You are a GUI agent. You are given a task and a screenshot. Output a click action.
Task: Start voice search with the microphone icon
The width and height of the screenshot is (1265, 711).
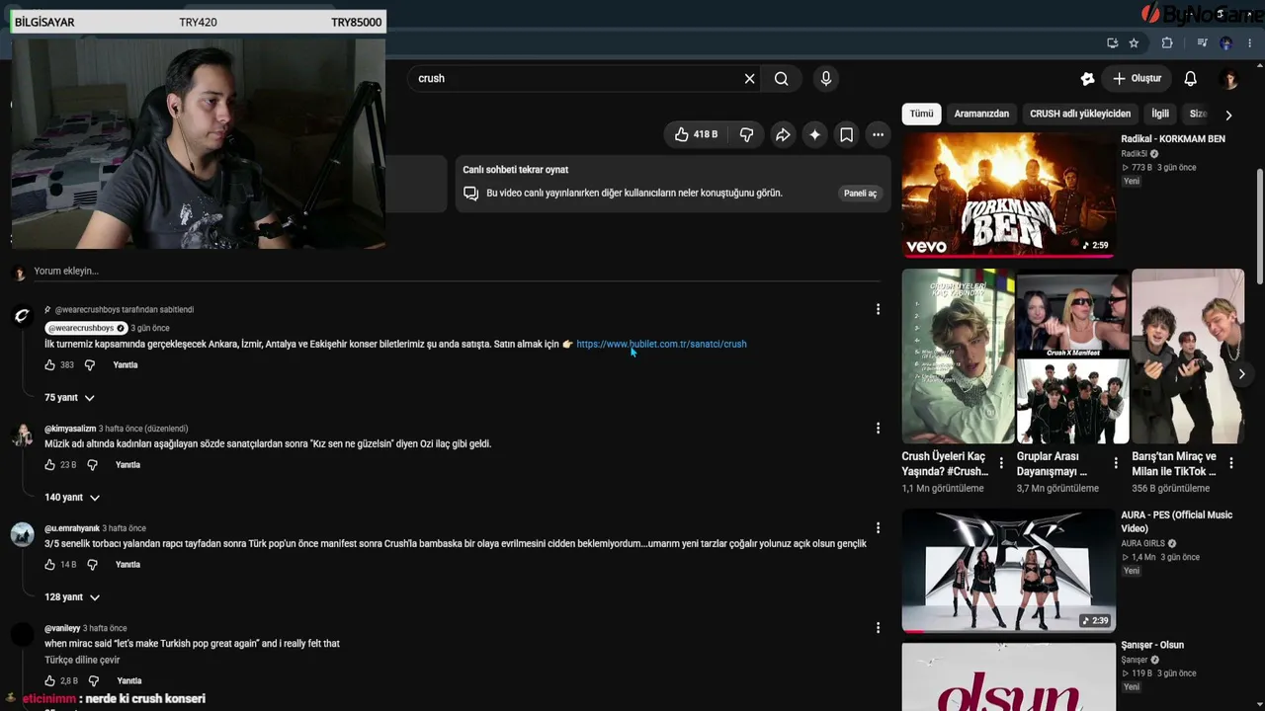tap(826, 79)
